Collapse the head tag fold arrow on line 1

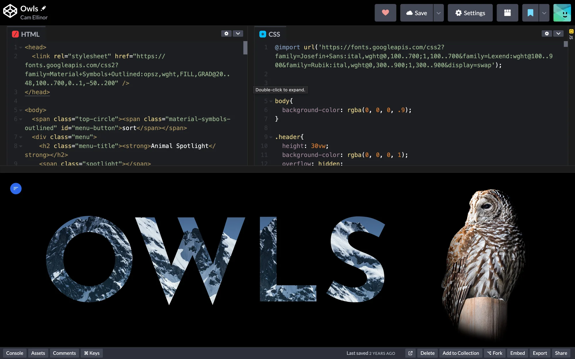point(21,47)
